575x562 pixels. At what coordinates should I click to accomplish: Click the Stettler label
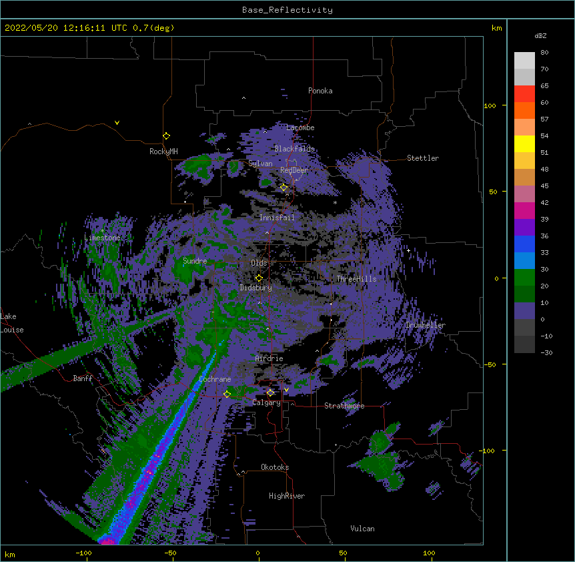point(423,158)
